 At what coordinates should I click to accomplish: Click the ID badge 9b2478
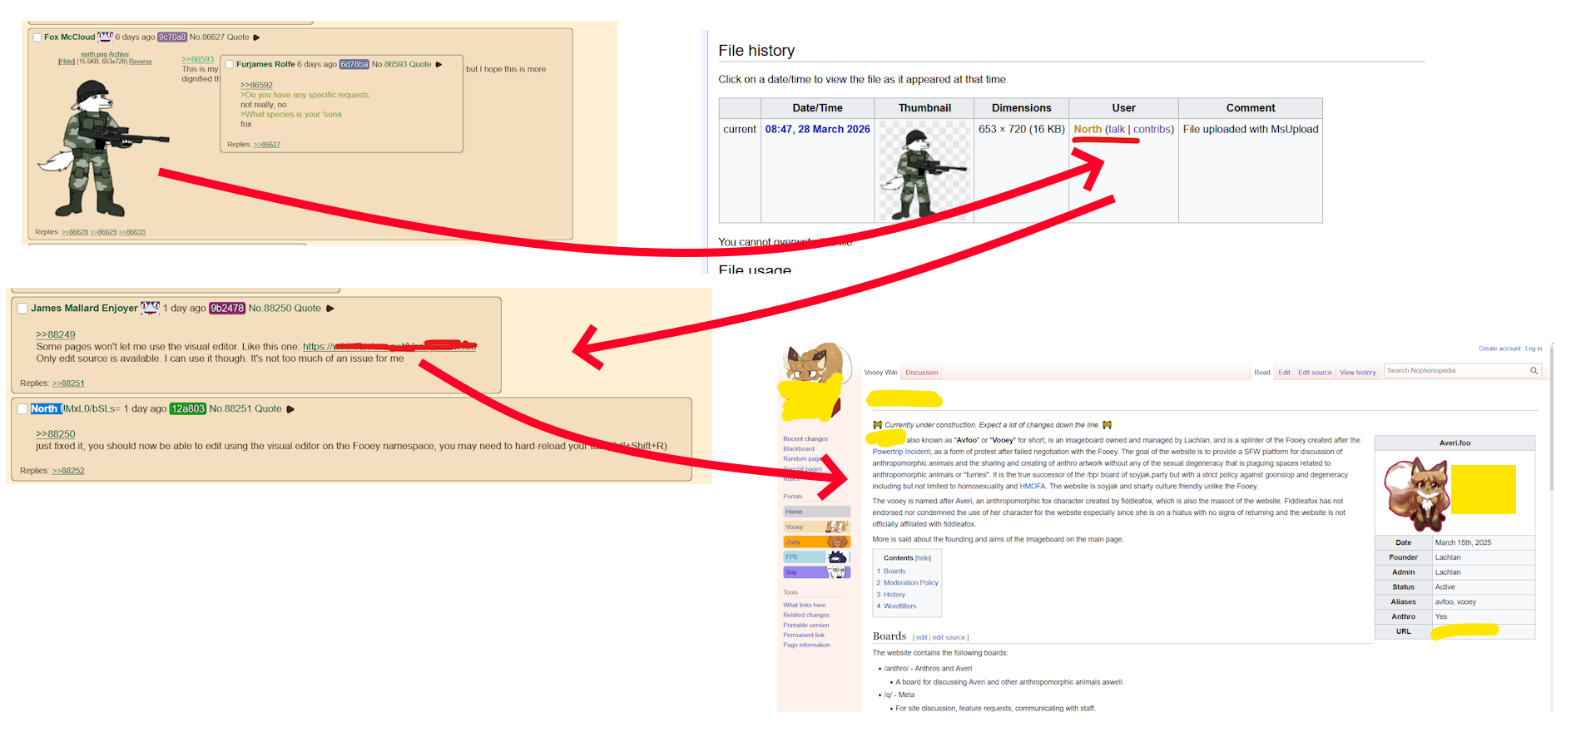click(227, 309)
